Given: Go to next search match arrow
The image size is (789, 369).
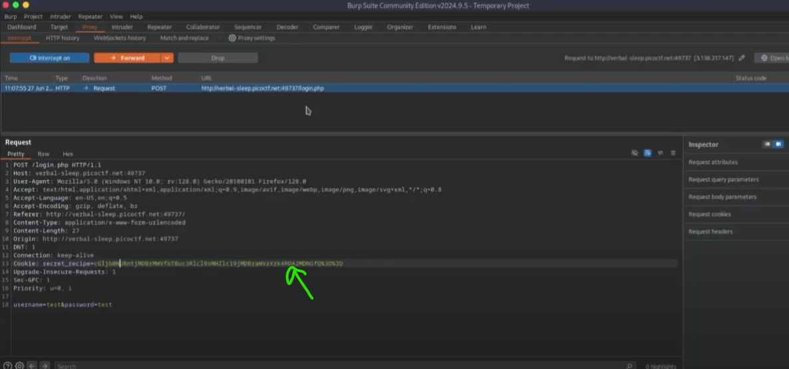Looking at the screenshot, I should [45, 366].
